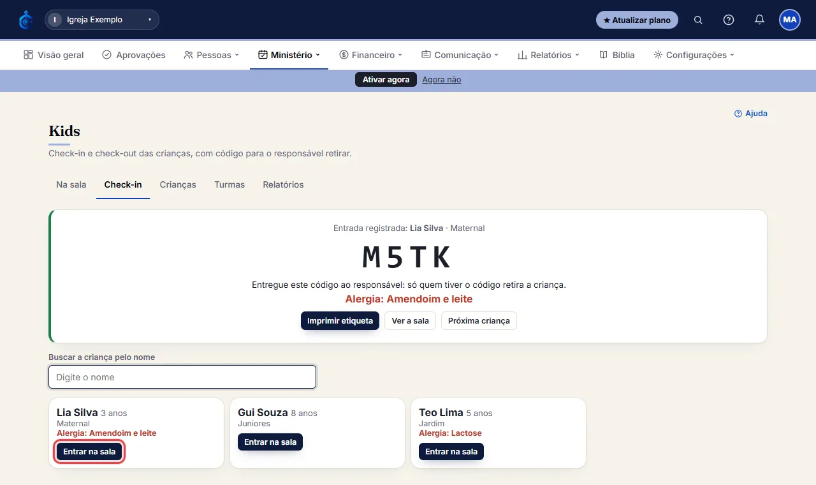Viewport: 816px width, 485px height.
Task: Expand the Pessoas menu dropdown
Action: [x=212, y=55]
